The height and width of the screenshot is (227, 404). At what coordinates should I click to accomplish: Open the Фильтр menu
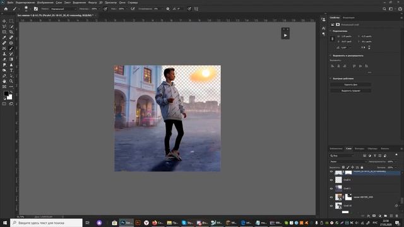pos(93,3)
